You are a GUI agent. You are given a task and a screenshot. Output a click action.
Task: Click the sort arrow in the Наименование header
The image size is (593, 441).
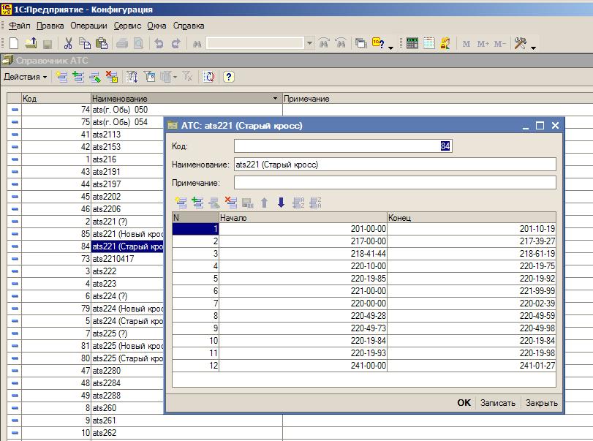point(276,98)
